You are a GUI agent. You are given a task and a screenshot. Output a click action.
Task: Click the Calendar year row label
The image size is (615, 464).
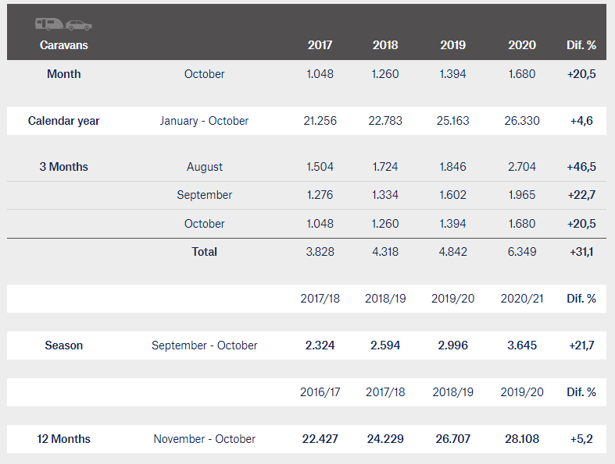coord(63,121)
